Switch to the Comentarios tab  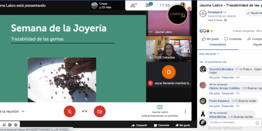coord(218,44)
